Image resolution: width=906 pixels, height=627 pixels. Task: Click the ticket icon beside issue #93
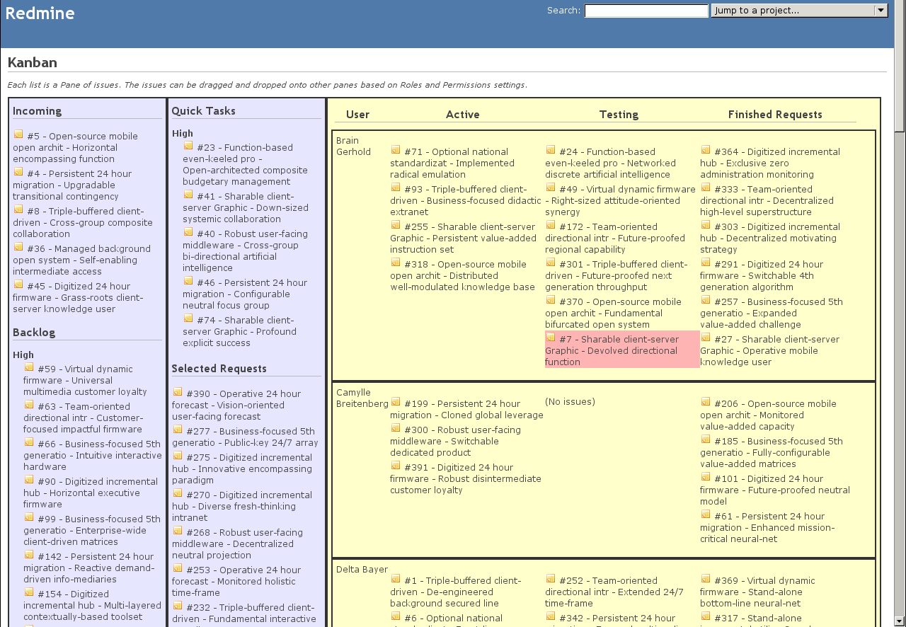(x=396, y=188)
